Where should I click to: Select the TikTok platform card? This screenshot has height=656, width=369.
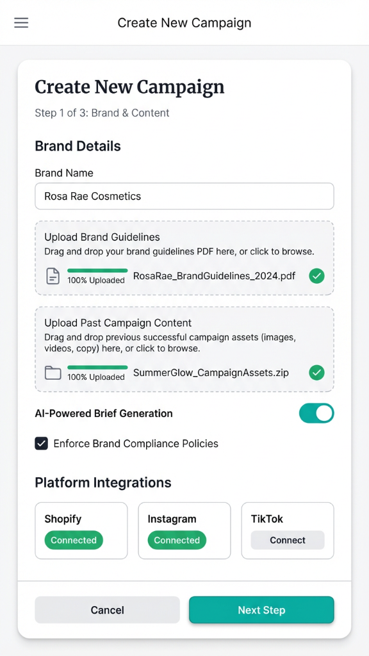(287, 530)
